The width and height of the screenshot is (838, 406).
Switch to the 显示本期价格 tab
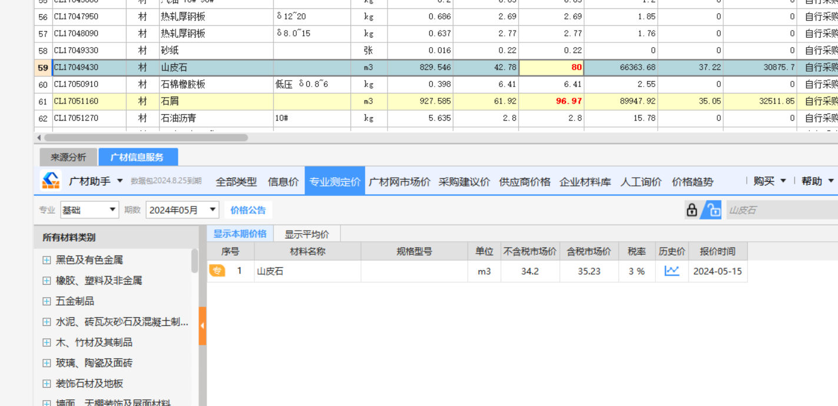tap(240, 234)
